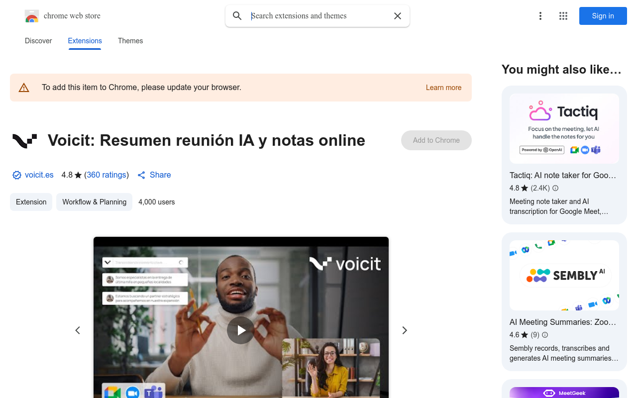637x398 pixels.
Task: Switch to the Discover tab
Action: 38,41
